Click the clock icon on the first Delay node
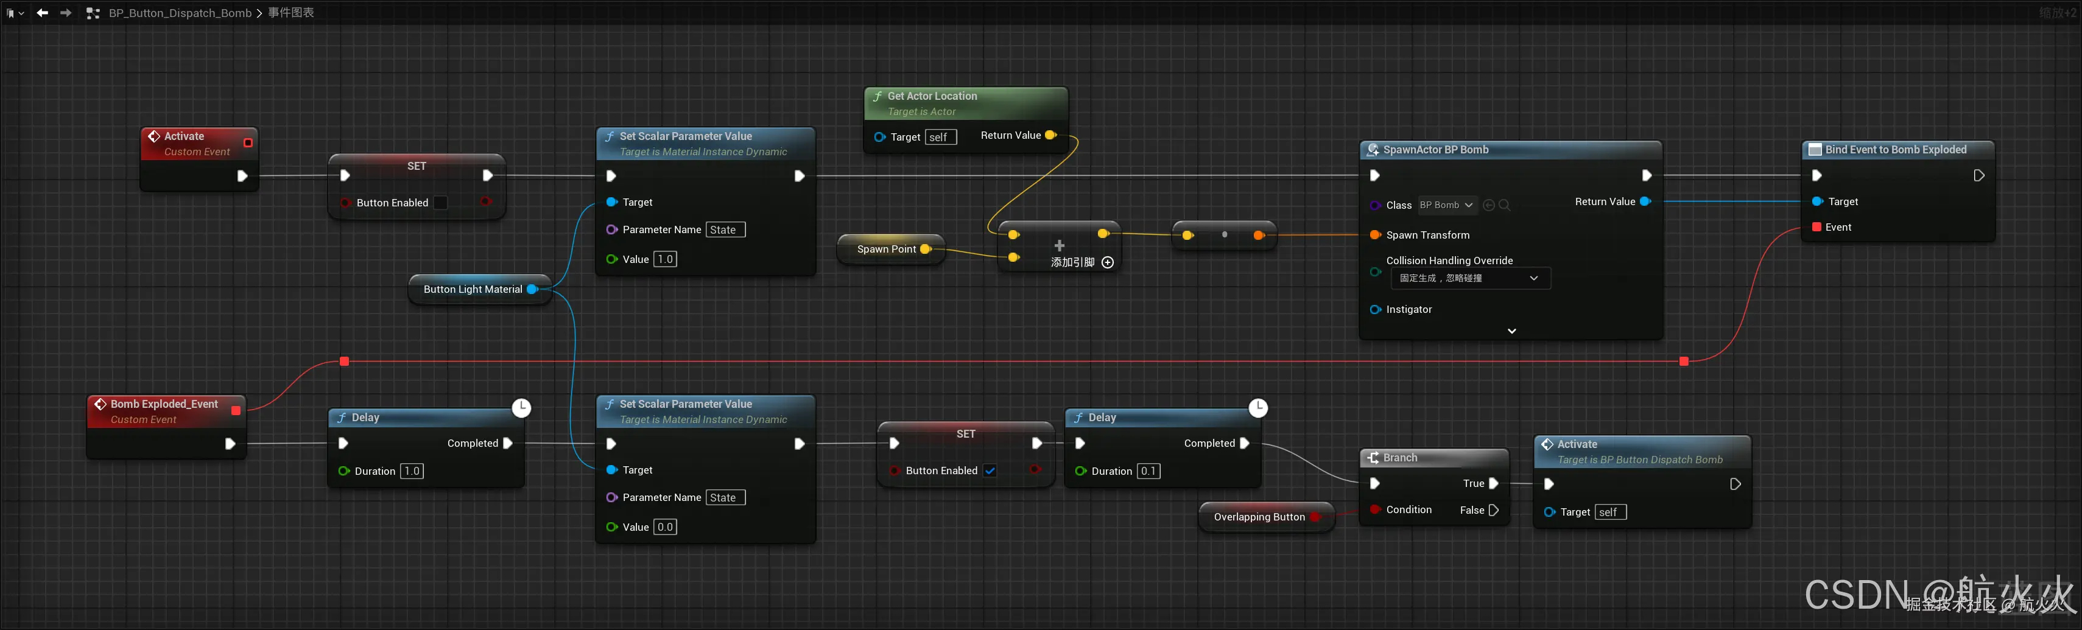The width and height of the screenshot is (2082, 630). coord(521,408)
